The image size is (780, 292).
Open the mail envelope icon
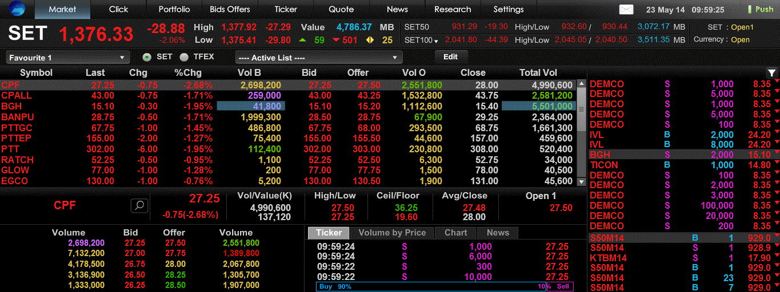coord(626,9)
